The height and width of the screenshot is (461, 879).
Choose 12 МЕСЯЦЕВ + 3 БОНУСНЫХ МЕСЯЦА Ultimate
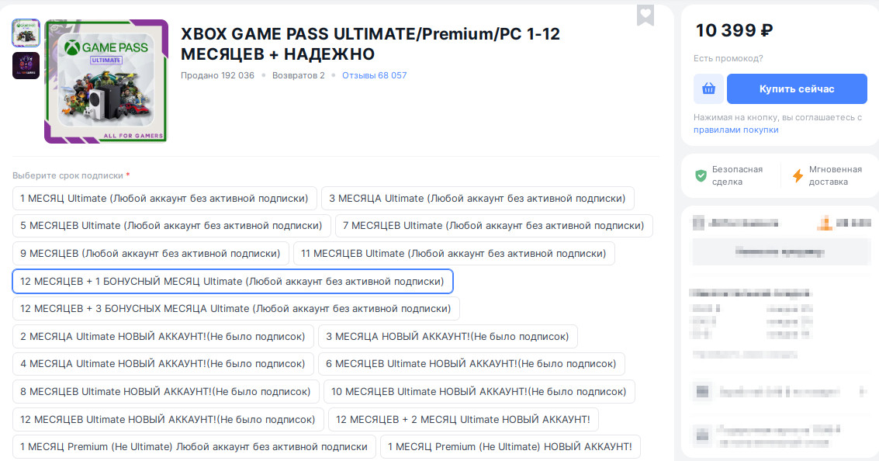coord(236,308)
